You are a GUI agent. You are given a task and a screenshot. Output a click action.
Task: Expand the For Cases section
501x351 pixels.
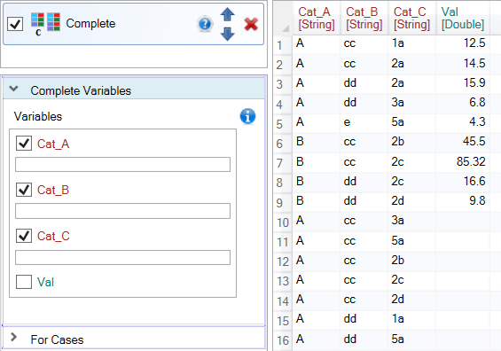coord(13,337)
